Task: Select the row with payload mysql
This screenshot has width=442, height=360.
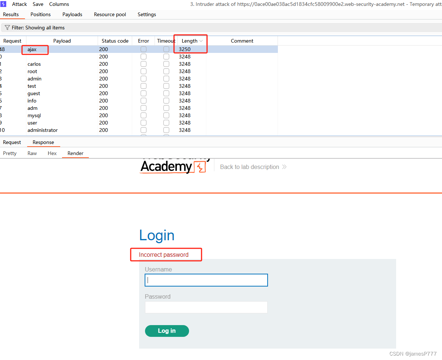Action: 34,115
